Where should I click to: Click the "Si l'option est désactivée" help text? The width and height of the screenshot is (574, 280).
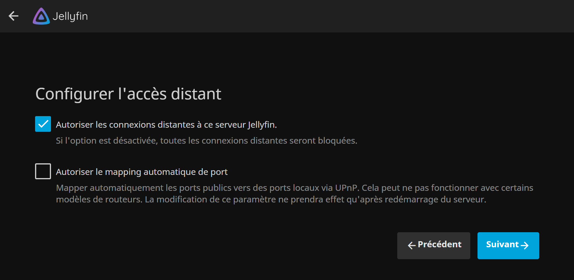click(206, 141)
